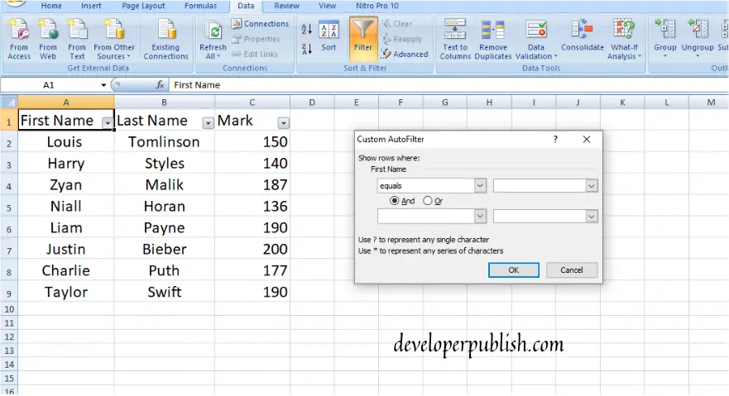Screen dimensions: 729x396
Task: Select row 5 header
Action: pos(9,206)
